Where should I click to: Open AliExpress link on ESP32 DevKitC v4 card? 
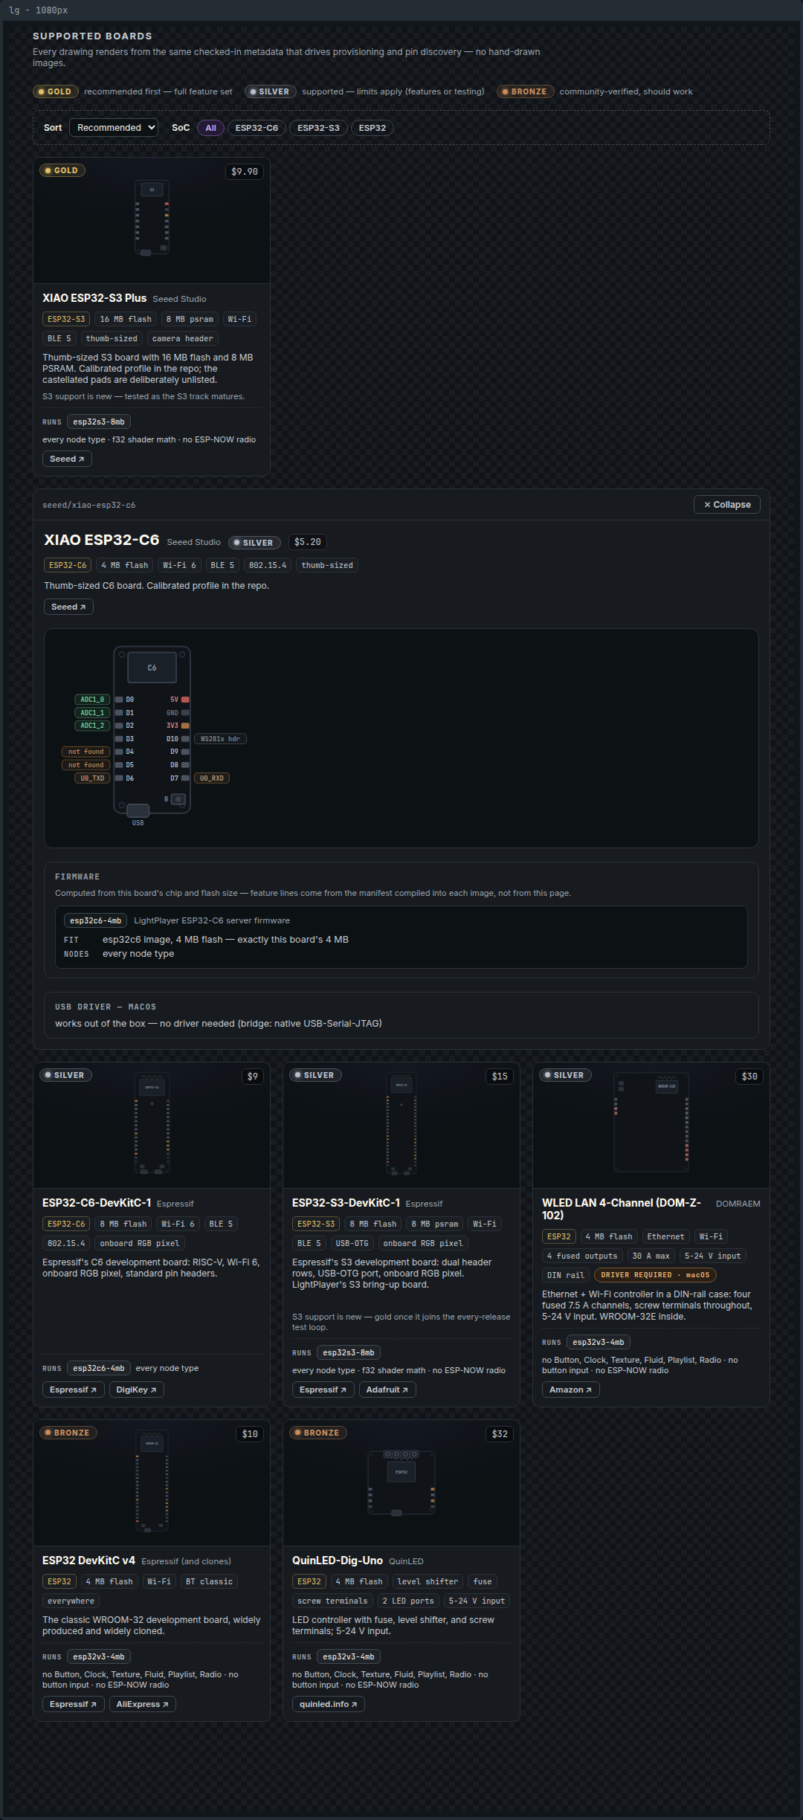142,1704
